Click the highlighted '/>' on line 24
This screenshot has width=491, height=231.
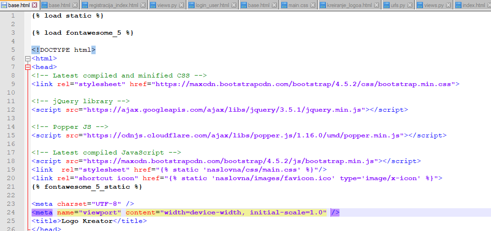[x=335, y=212]
